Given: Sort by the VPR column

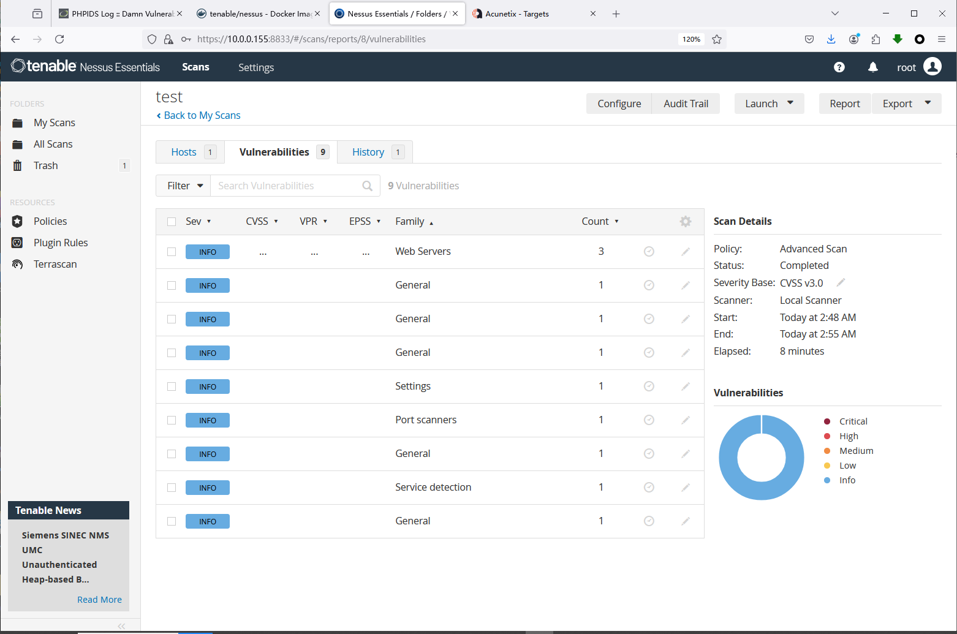Looking at the screenshot, I should click(x=313, y=221).
